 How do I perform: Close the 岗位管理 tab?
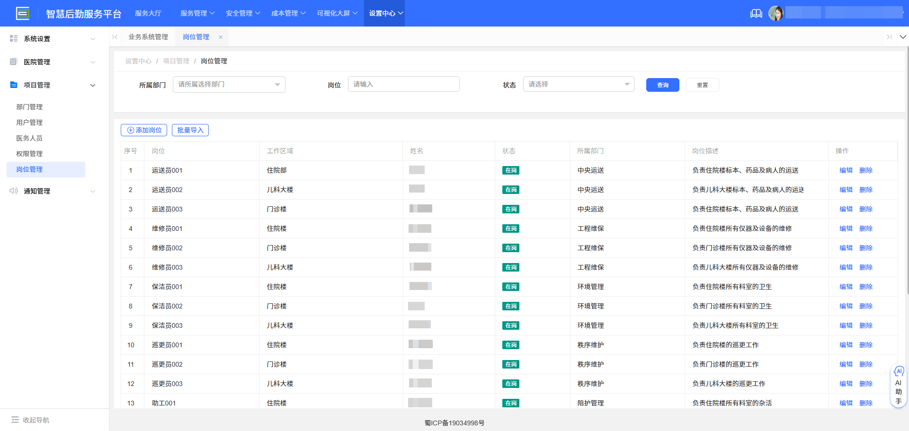(221, 37)
